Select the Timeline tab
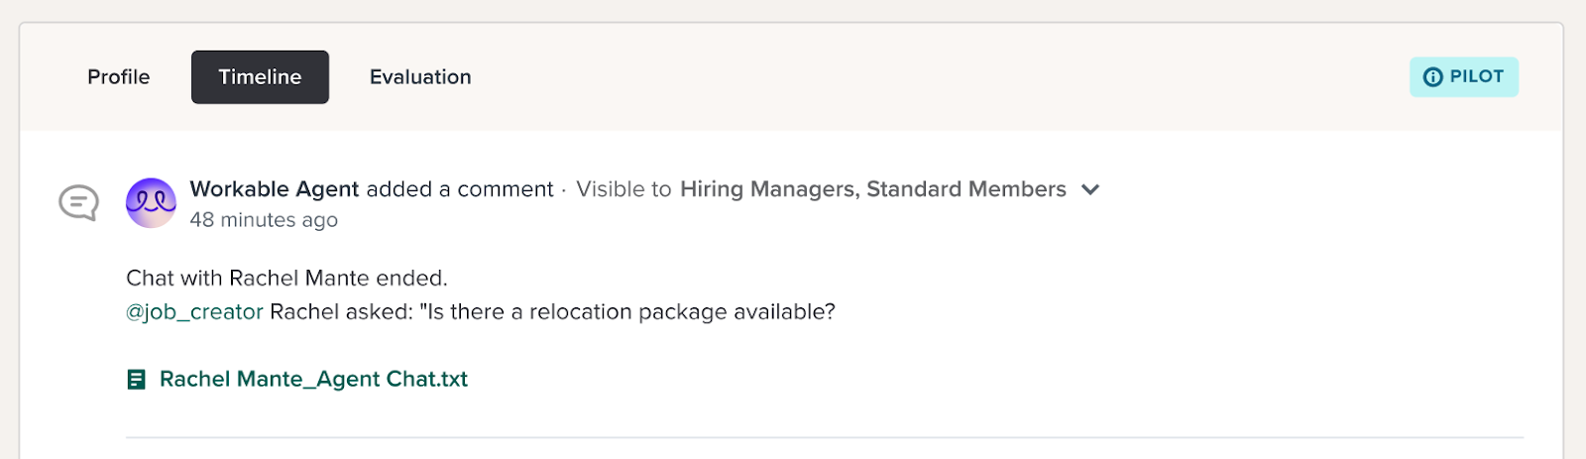 260,77
